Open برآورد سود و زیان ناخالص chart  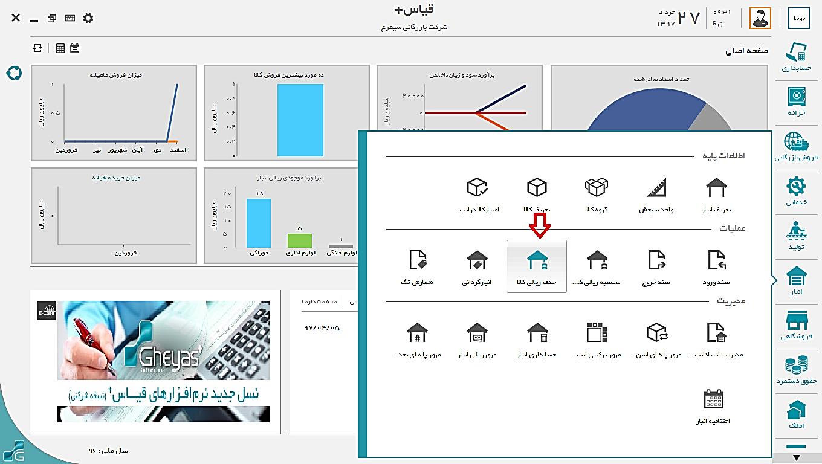[x=459, y=98]
